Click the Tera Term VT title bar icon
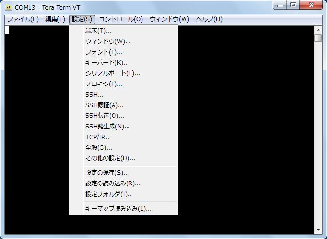Image resolution: width=327 pixels, height=239 pixels. pos(8,8)
